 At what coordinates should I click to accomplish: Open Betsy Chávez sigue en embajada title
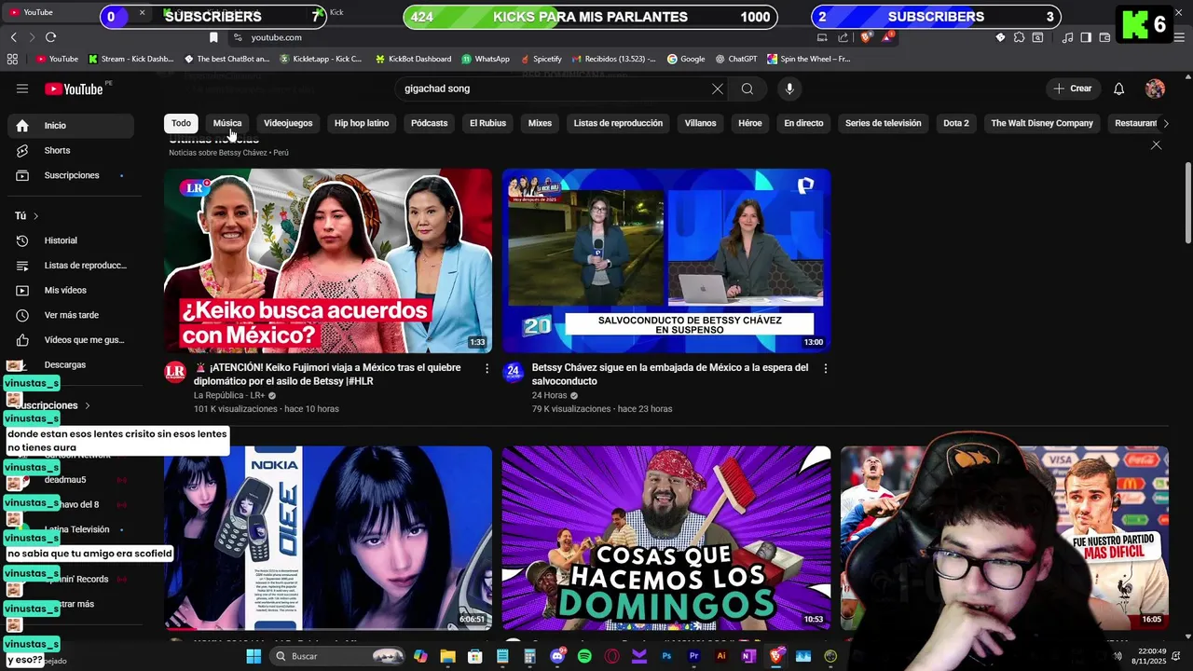pyautogui.click(x=670, y=375)
